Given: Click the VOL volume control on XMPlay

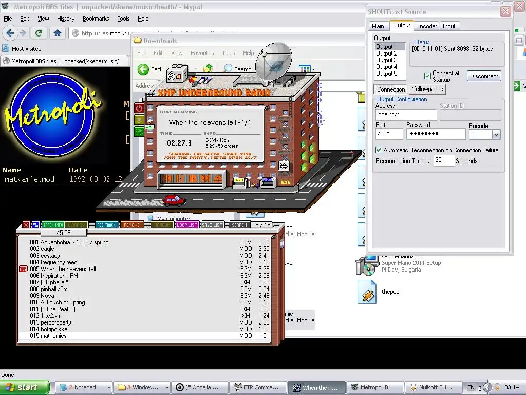Looking at the screenshot, I should (149, 127).
